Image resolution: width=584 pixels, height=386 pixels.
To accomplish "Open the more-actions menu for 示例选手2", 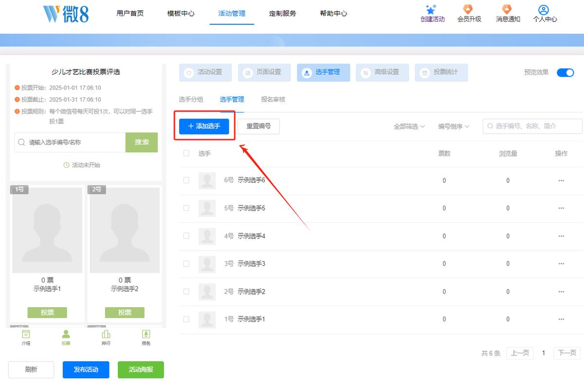I will pos(561,292).
